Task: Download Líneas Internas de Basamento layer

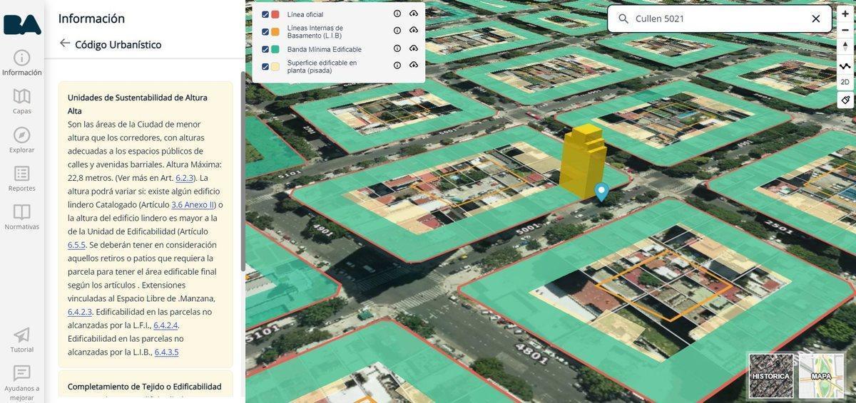Action: coord(414,31)
